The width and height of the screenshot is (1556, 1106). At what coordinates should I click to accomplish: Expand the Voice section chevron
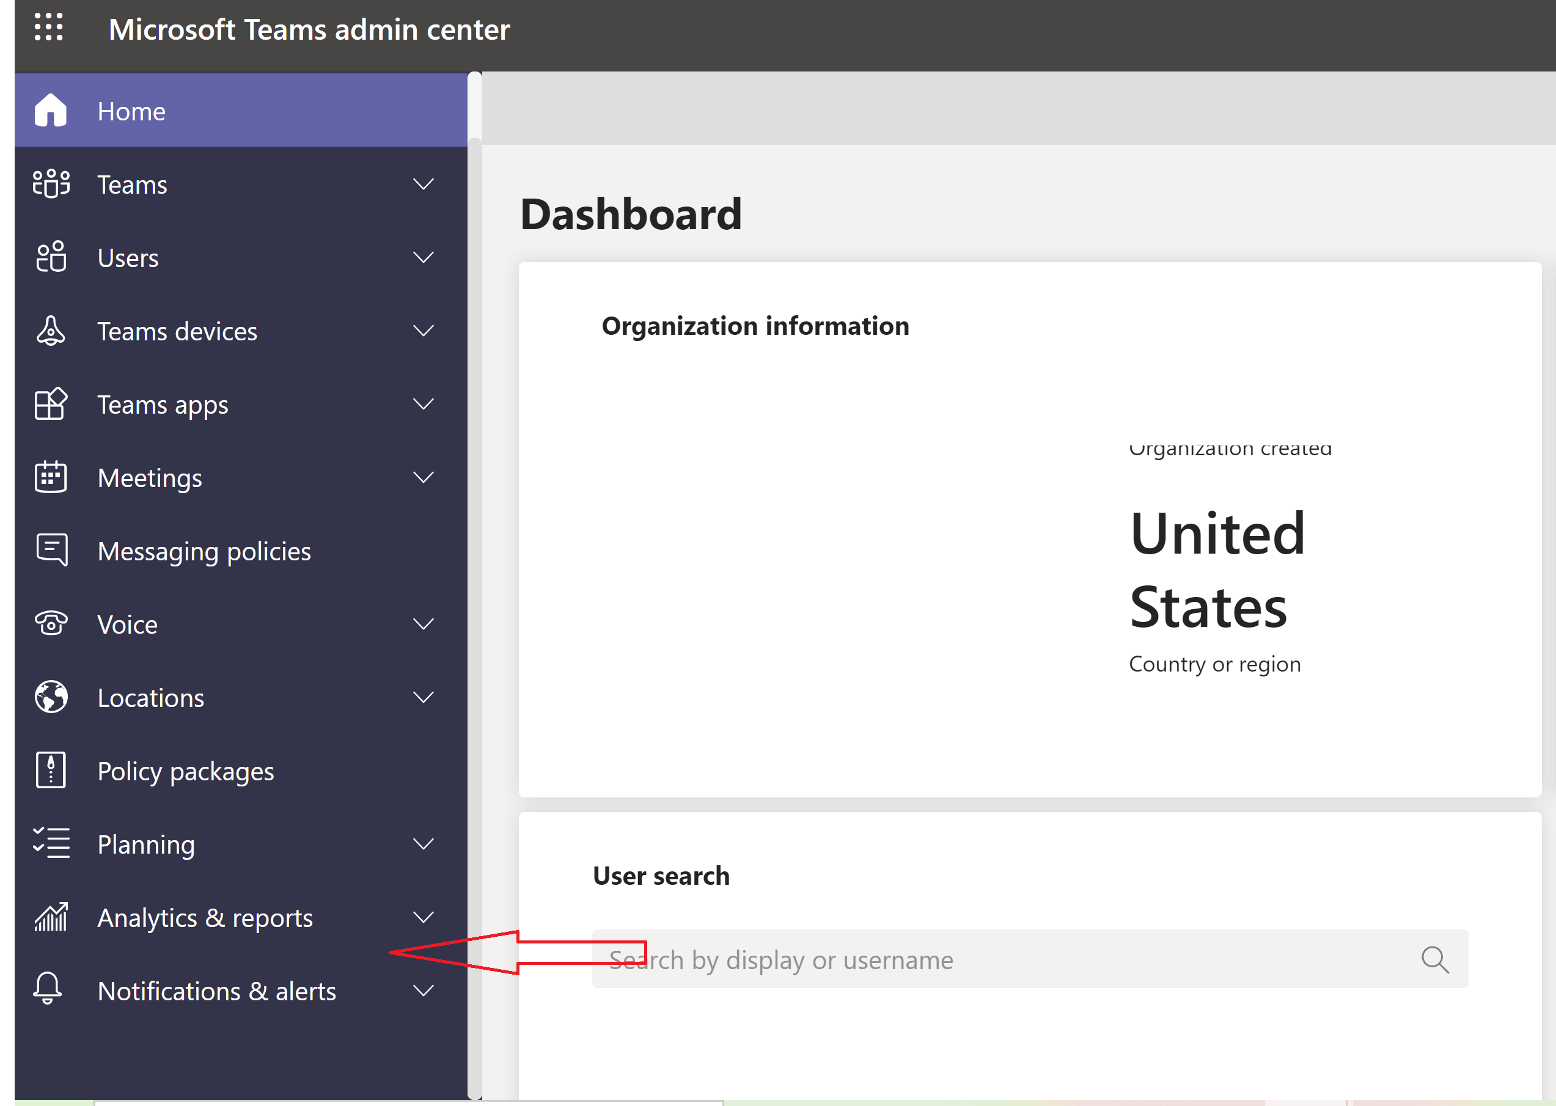423,624
